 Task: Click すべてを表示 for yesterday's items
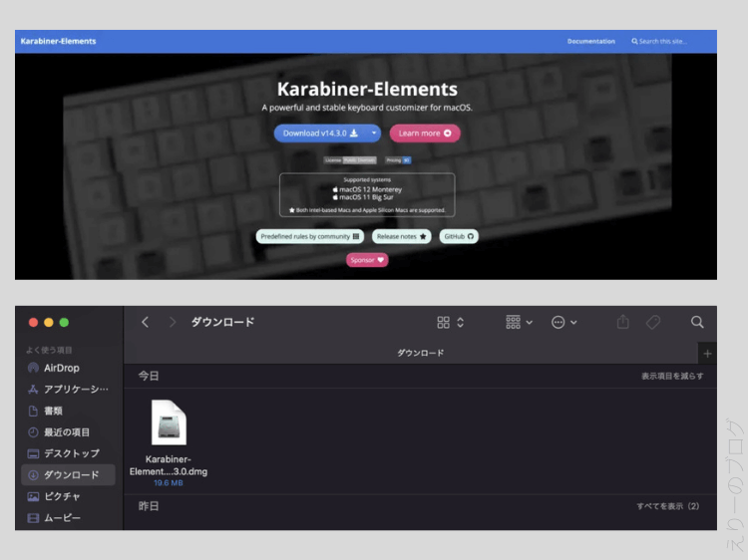click(x=667, y=506)
